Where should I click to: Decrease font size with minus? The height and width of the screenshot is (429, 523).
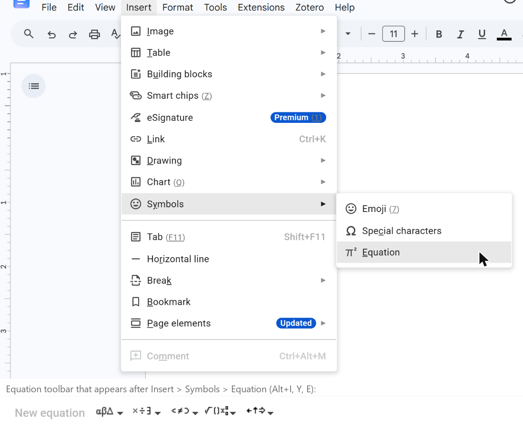[372, 34]
